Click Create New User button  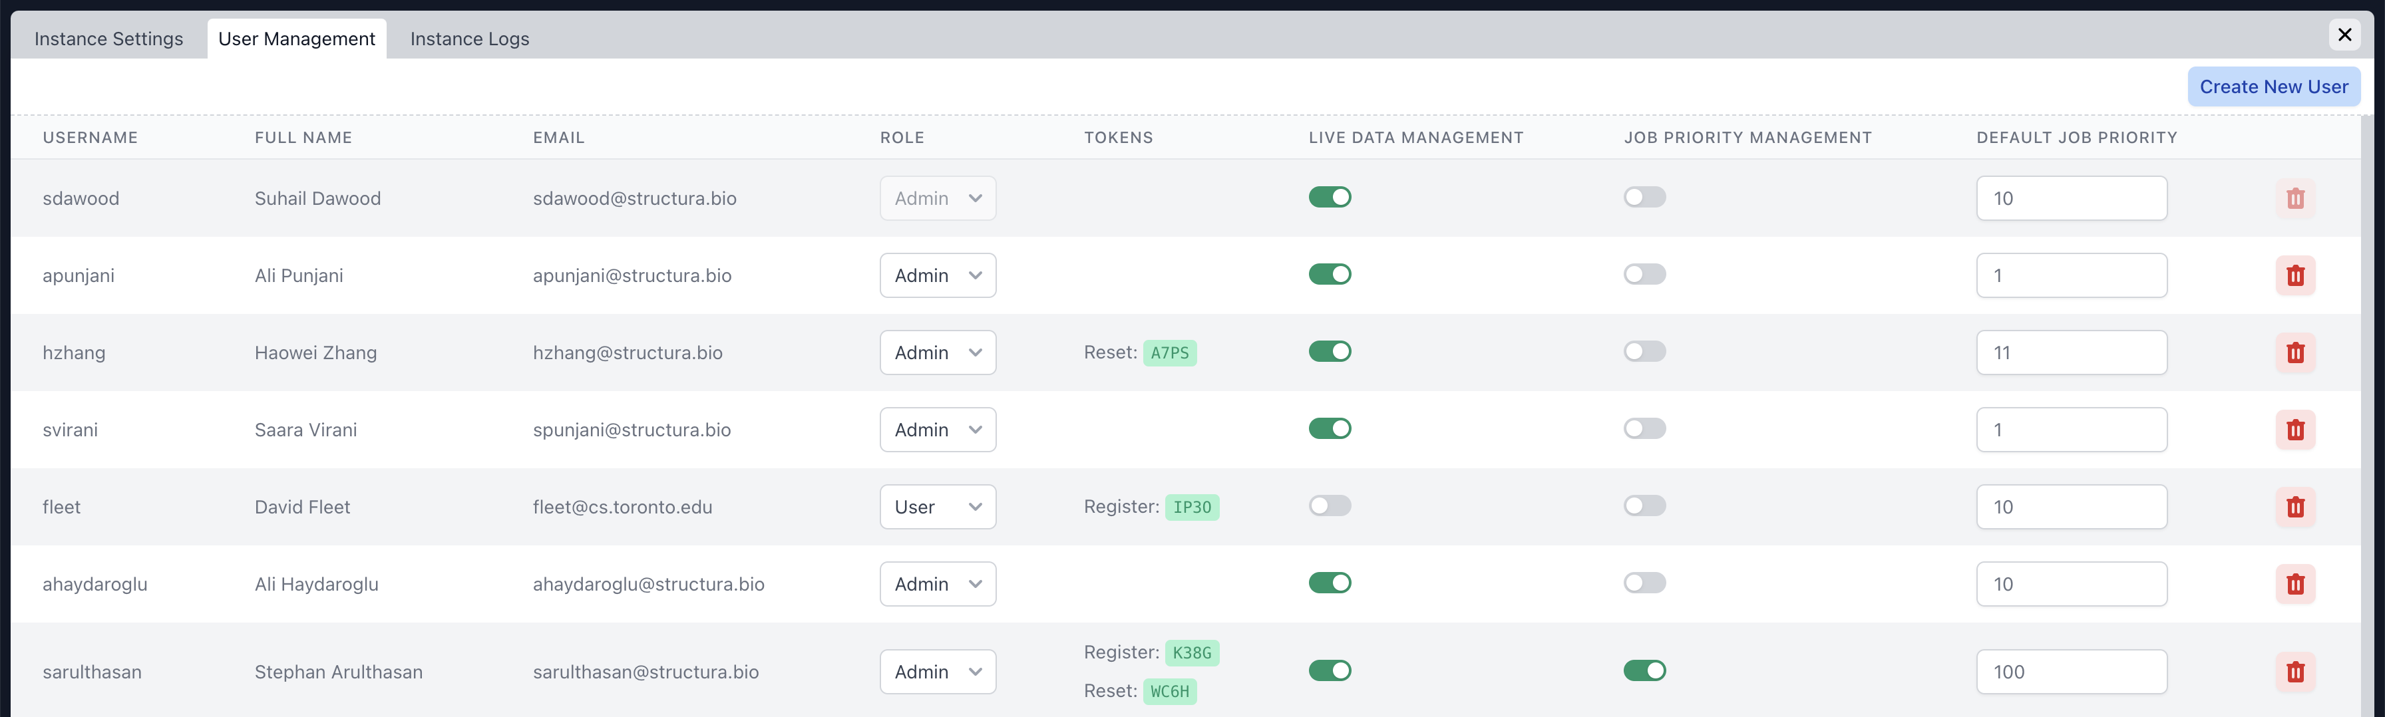coord(2273,87)
